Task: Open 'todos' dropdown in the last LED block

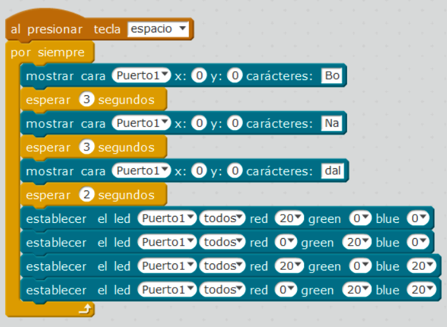Action: pyautogui.click(x=222, y=290)
